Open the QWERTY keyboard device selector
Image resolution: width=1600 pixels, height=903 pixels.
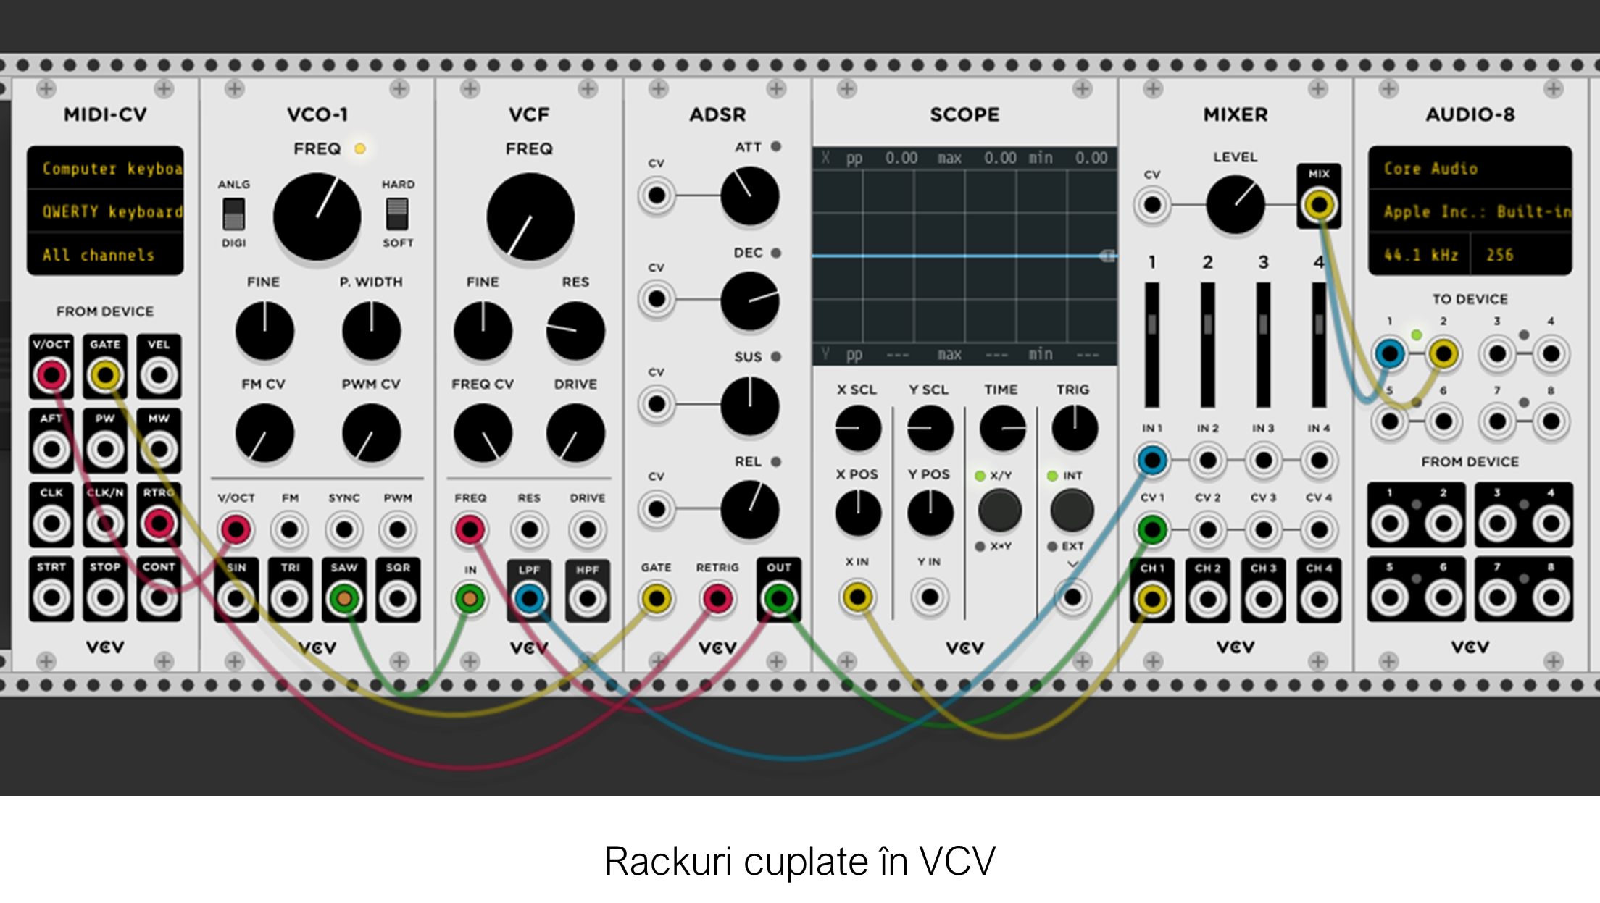point(106,211)
